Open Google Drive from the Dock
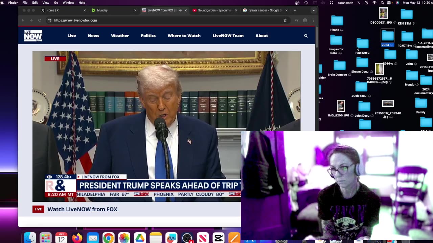433x243 pixels. pyautogui.click(x=140, y=238)
